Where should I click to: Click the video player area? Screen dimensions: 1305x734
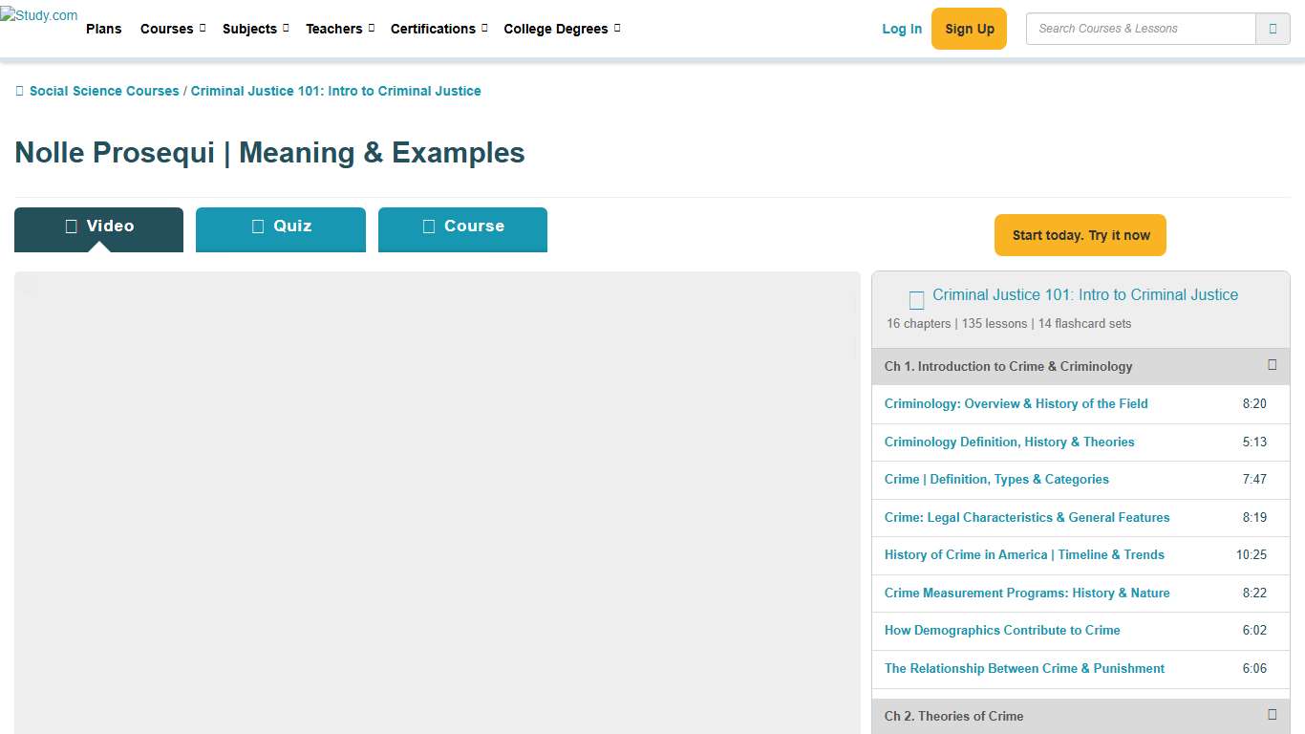437,502
